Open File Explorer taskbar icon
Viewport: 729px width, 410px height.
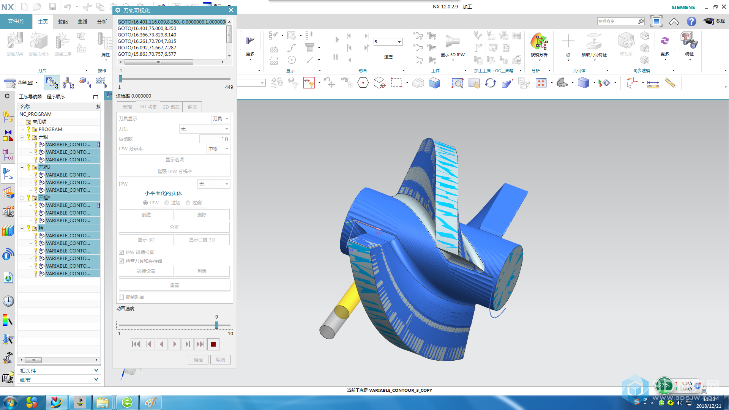tap(103, 402)
